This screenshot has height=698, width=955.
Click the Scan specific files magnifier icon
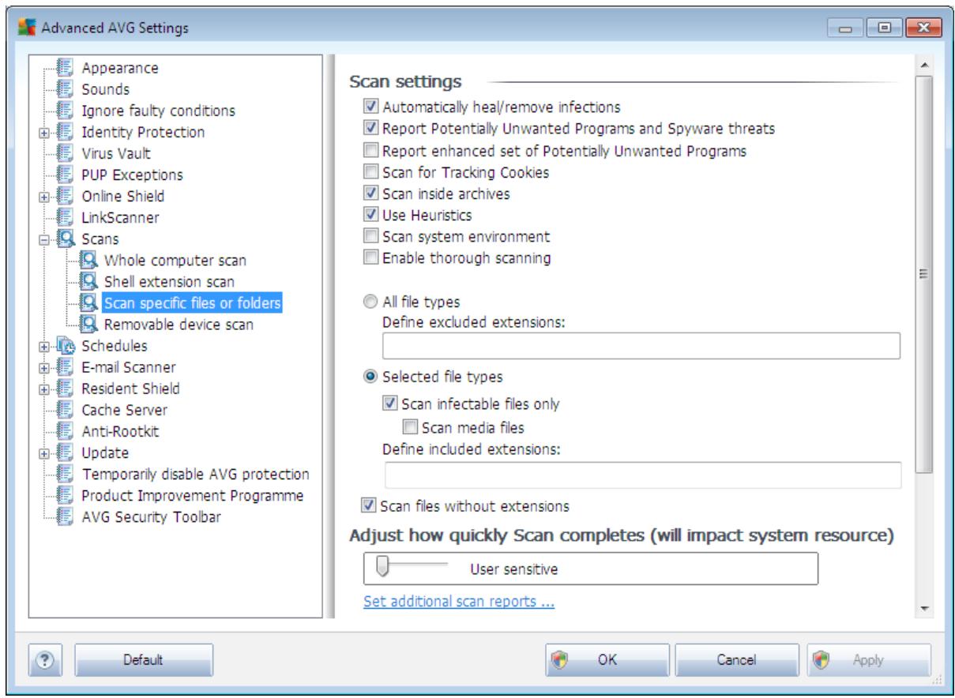click(x=90, y=302)
